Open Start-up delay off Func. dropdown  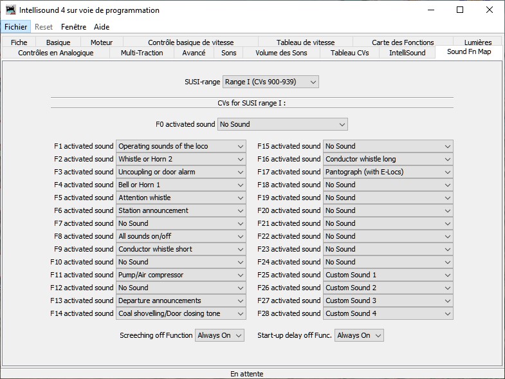359,335
